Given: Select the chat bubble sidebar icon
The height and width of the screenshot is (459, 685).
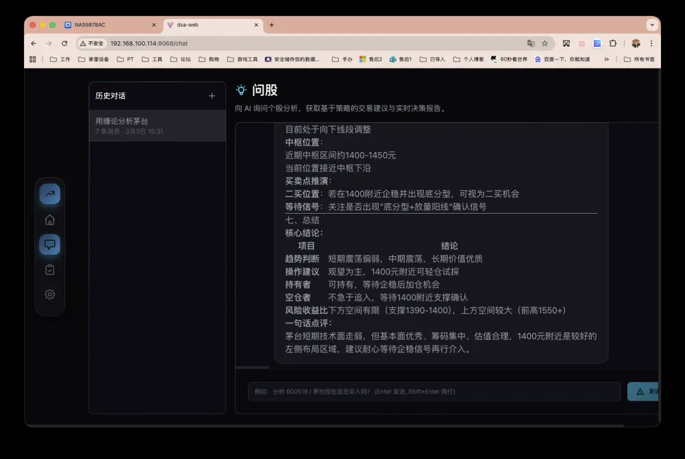Looking at the screenshot, I should (49, 245).
